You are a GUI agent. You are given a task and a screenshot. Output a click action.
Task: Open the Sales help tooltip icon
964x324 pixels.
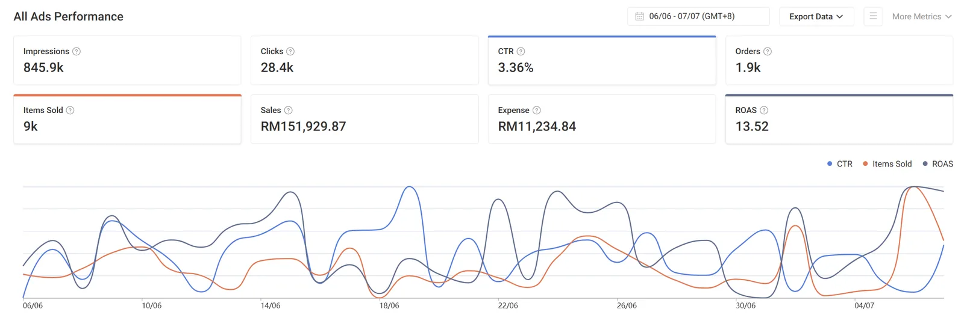pos(289,111)
